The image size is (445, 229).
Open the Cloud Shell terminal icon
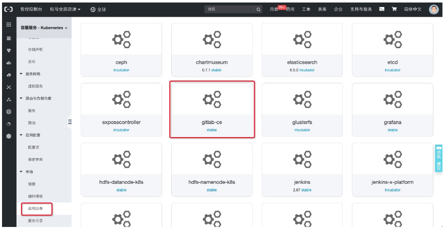382,9
